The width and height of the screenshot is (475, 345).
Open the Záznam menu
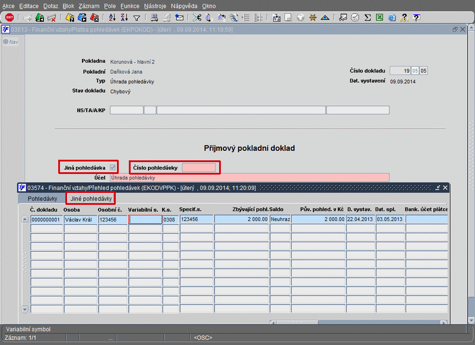88,6
